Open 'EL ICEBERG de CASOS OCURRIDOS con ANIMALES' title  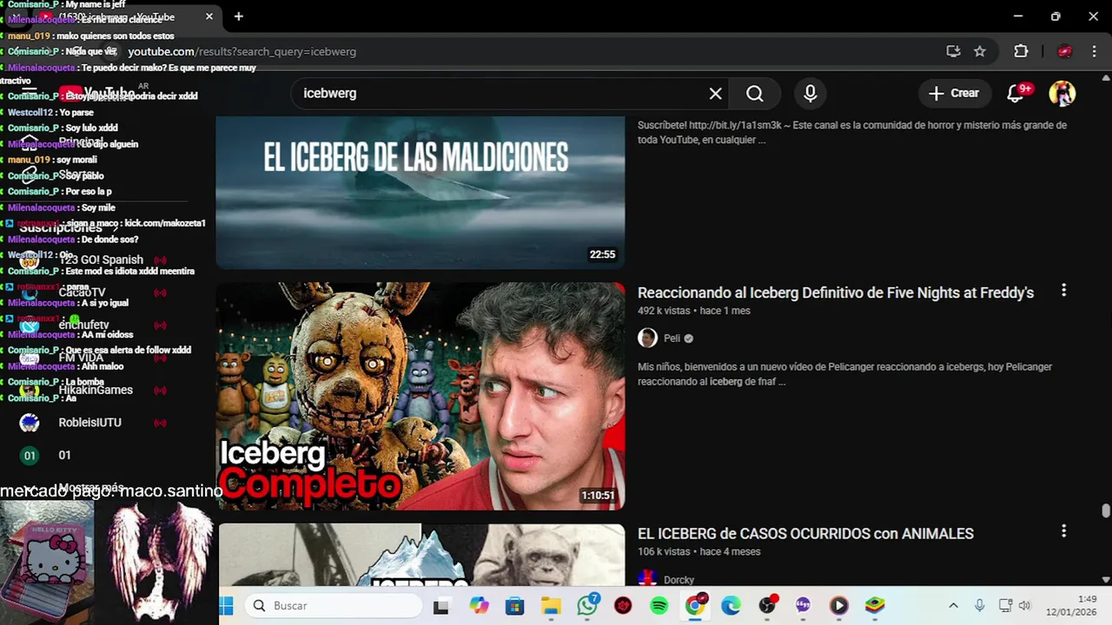point(805,534)
